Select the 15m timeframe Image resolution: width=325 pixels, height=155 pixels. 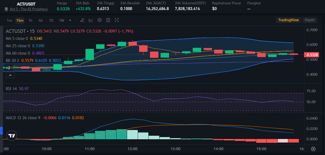click(20, 20)
